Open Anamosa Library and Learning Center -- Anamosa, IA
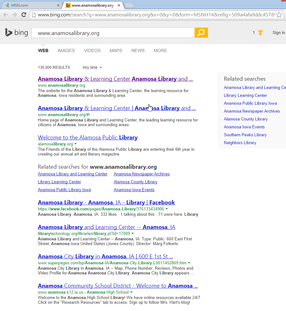This screenshot has width=286, height=311. click(x=107, y=227)
